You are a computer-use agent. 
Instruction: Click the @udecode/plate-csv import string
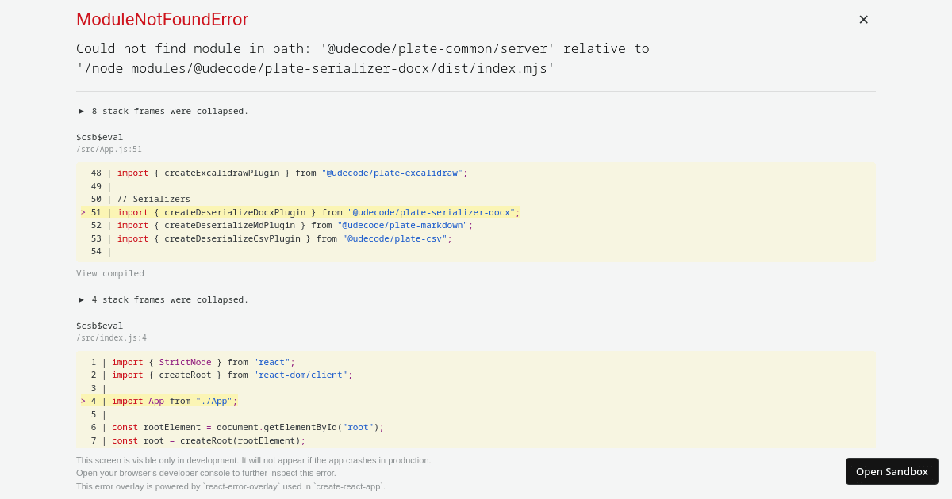tap(394, 238)
